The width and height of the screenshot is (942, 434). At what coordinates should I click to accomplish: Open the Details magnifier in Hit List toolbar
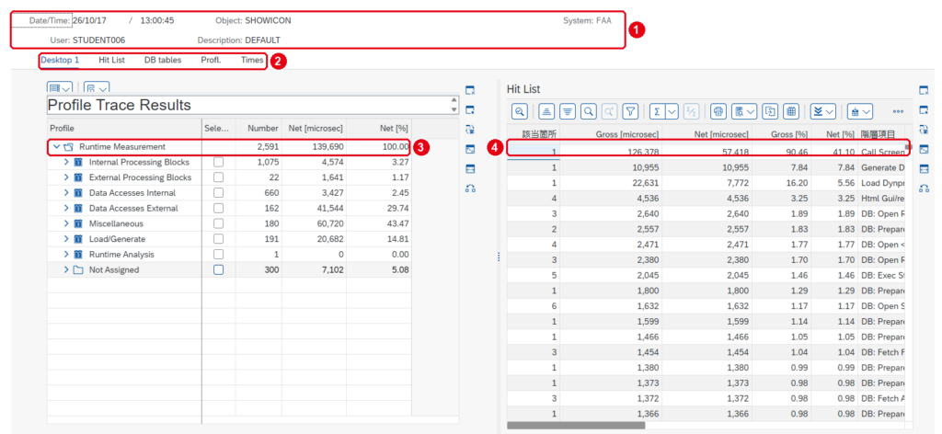coord(520,111)
